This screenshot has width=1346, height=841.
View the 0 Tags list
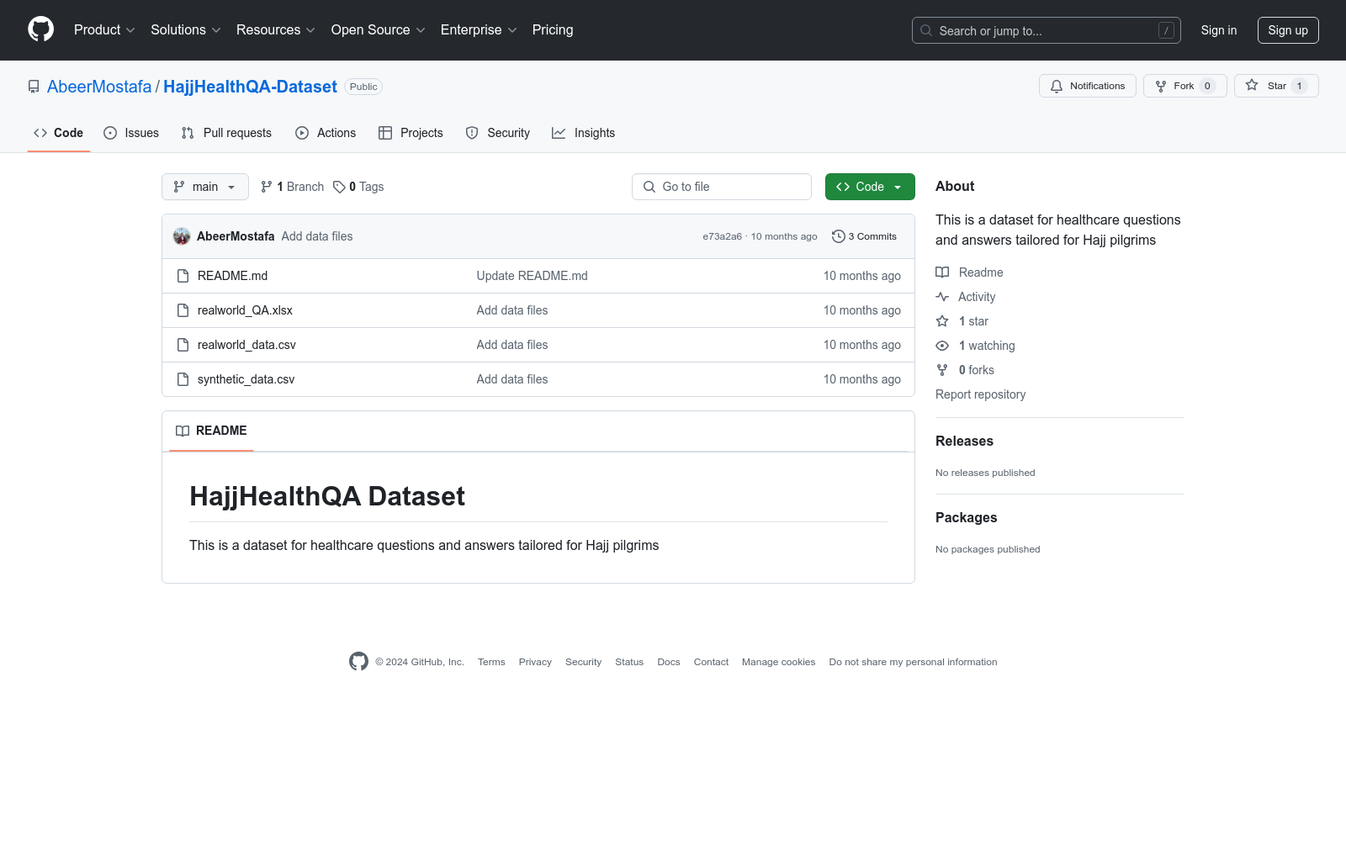tap(358, 187)
